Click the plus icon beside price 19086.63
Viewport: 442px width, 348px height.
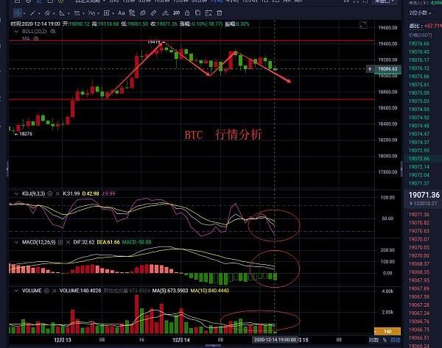(x=370, y=68)
